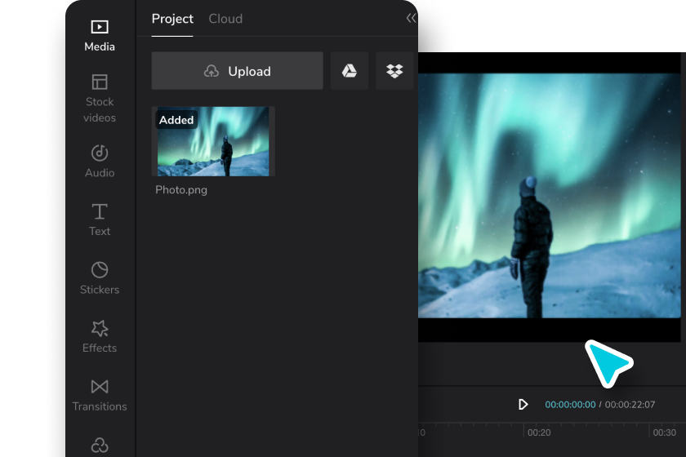Image resolution: width=686 pixels, height=457 pixels.
Task: Open the Transitions sidebar section
Action: [x=100, y=395]
